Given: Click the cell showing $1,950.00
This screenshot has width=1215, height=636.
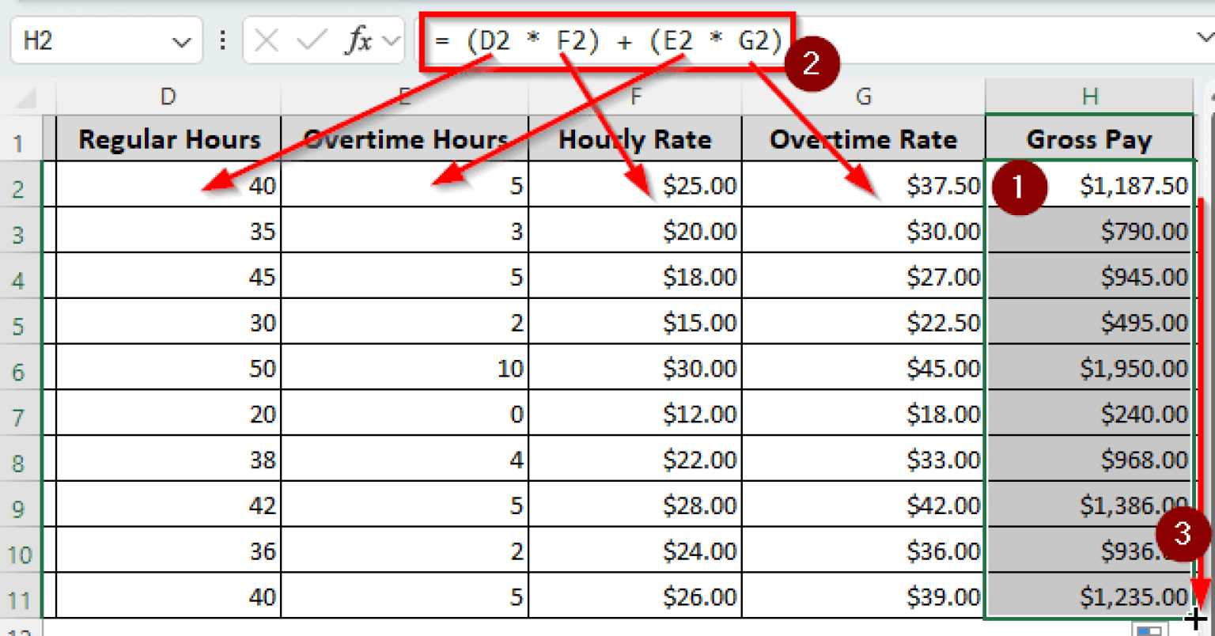Looking at the screenshot, I should point(1090,368).
